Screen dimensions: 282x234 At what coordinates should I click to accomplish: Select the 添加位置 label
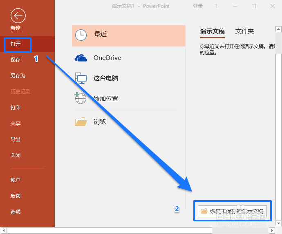pos(106,99)
